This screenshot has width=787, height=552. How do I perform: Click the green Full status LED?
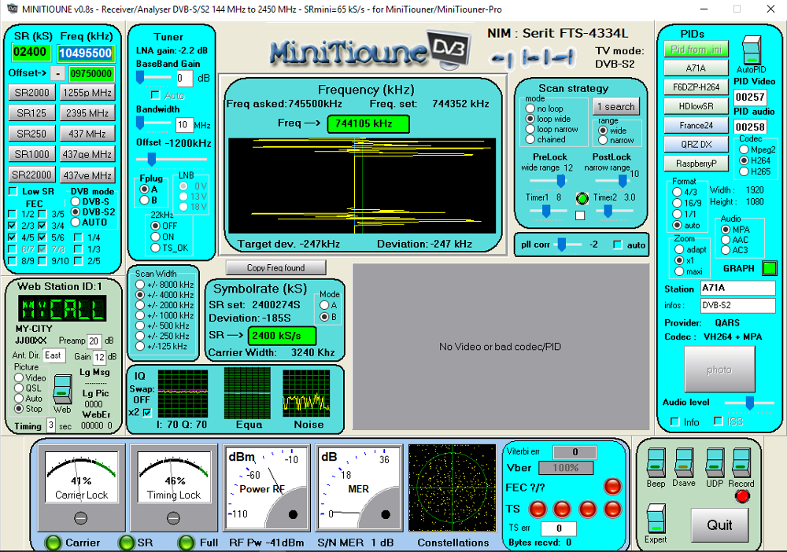pyautogui.click(x=187, y=543)
